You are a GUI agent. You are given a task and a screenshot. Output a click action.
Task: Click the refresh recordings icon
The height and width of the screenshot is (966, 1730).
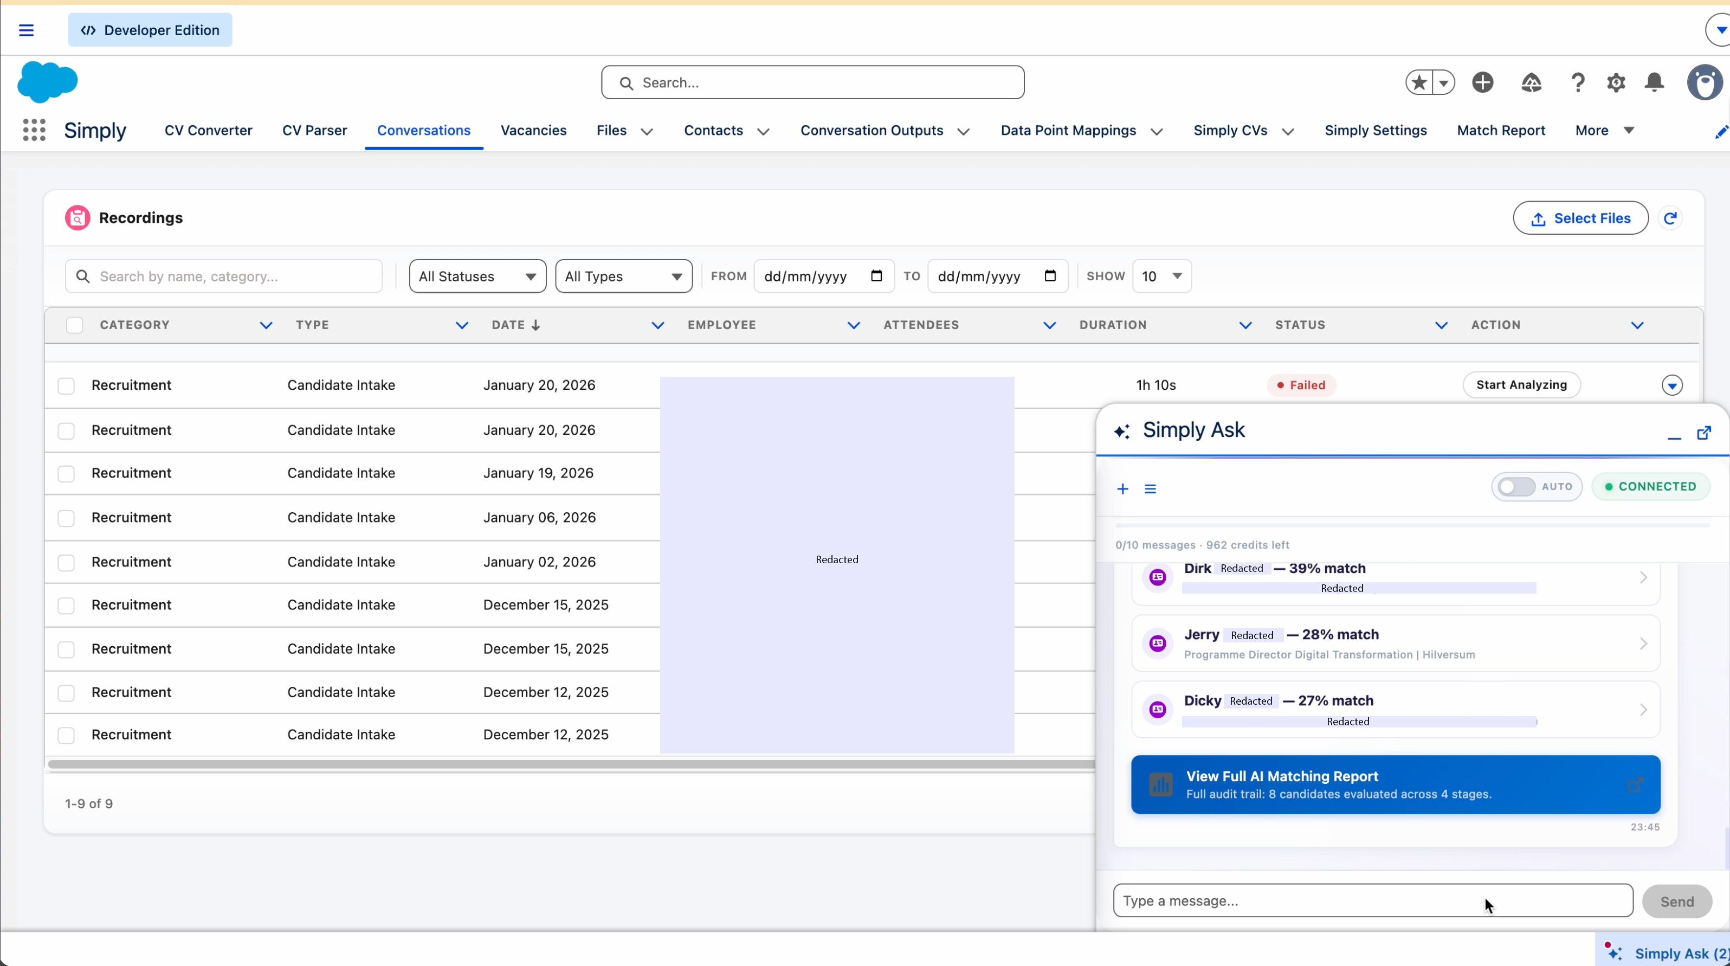tap(1670, 218)
